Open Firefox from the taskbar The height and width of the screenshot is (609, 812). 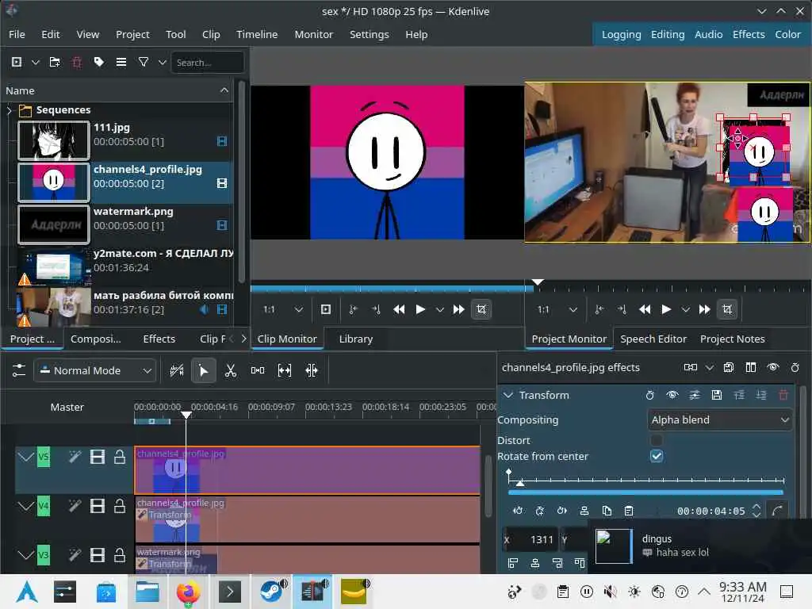[x=189, y=592]
